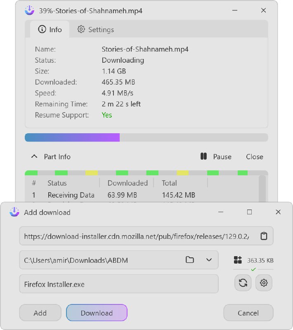The image size is (293, 330).
Task: Start downloading Firefox Installer with Download button
Action: tap(97, 313)
